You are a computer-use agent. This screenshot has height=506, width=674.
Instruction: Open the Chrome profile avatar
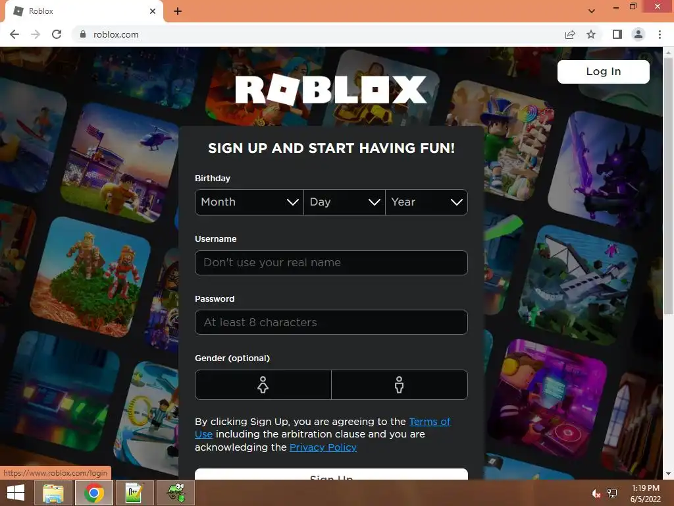pos(638,34)
